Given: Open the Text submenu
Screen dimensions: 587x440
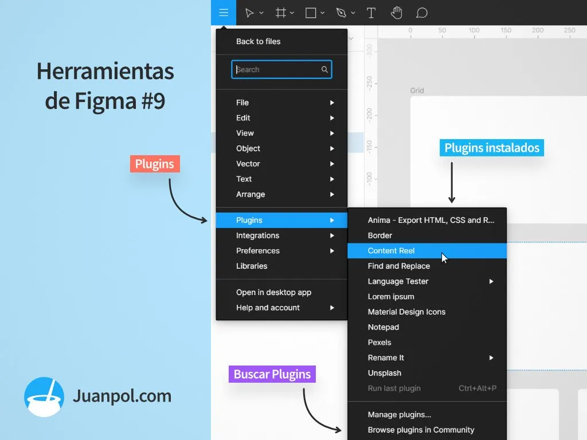Looking at the screenshot, I should coord(281,179).
